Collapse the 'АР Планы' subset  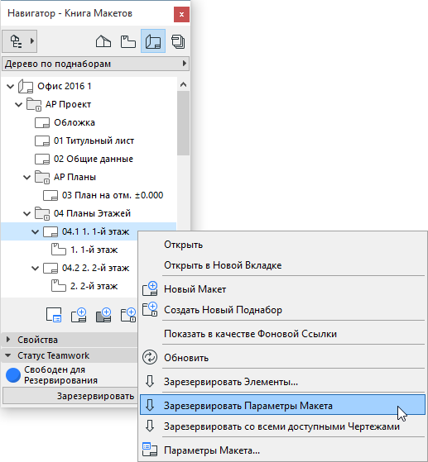(26, 178)
